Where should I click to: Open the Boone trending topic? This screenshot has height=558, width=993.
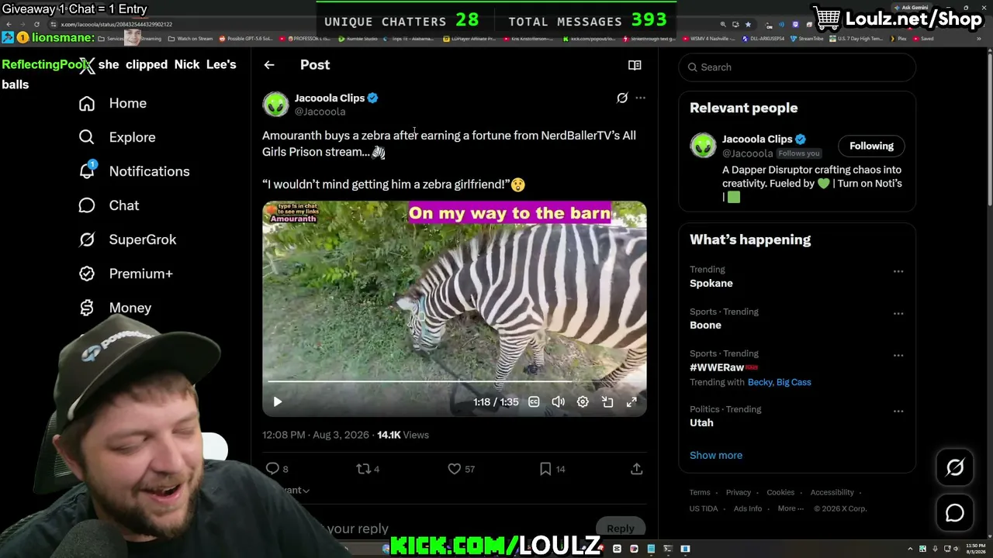point(705,325)
